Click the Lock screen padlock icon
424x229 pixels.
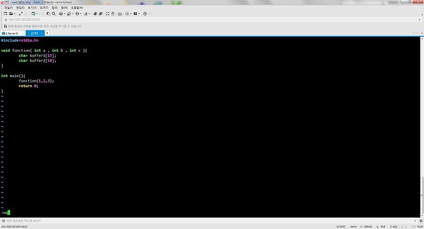[112, 14]
